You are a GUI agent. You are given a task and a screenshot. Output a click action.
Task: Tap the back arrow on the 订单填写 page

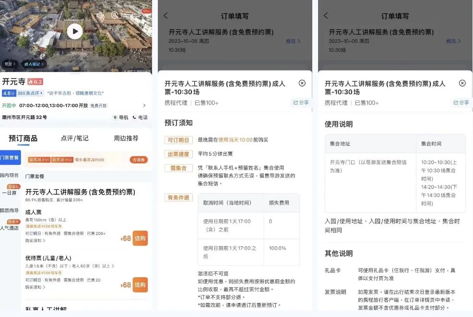[x=165, y=16]
